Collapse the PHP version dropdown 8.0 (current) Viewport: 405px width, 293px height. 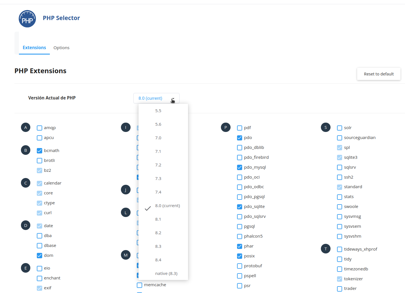[156, 98]
